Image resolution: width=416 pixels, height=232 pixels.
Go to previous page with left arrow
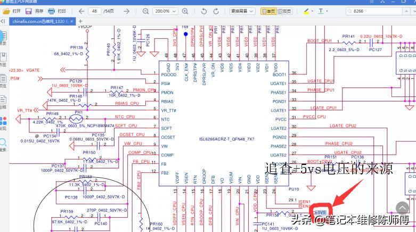coord(81,11)
